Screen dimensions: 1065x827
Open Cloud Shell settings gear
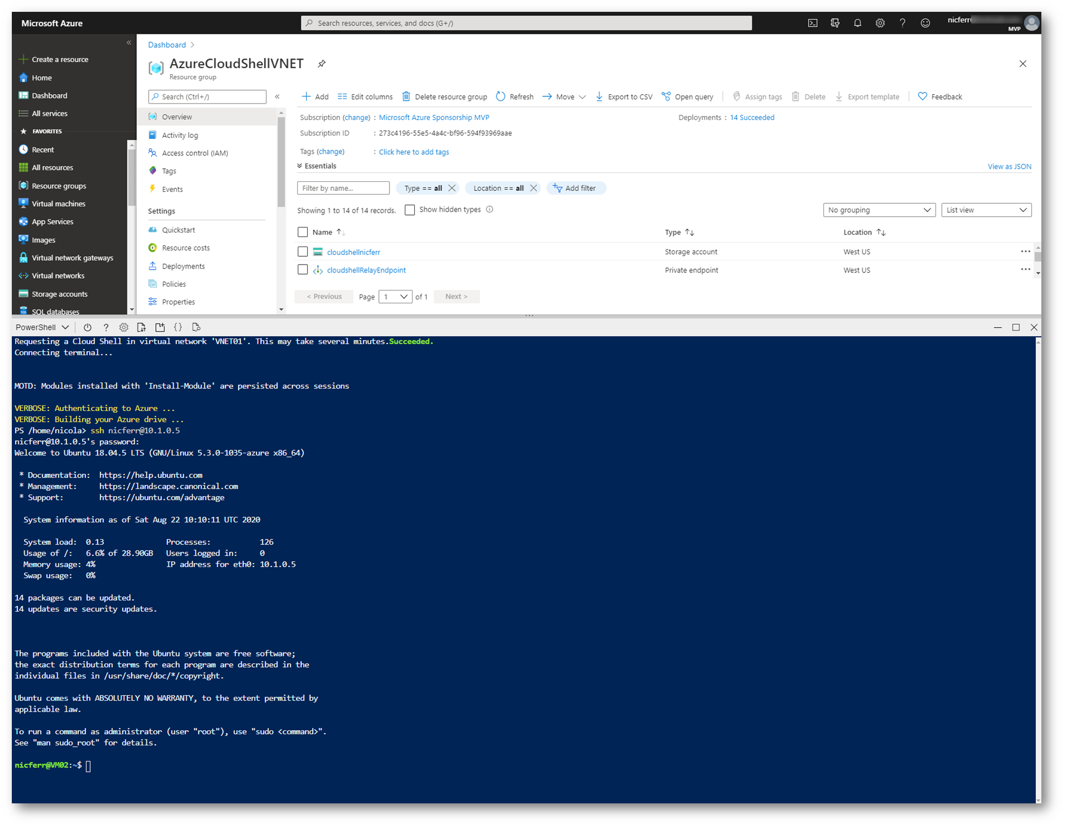pos(124,327)
